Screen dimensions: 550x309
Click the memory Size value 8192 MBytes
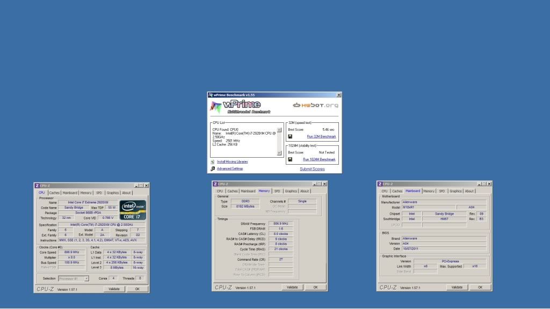coord(245,207)
